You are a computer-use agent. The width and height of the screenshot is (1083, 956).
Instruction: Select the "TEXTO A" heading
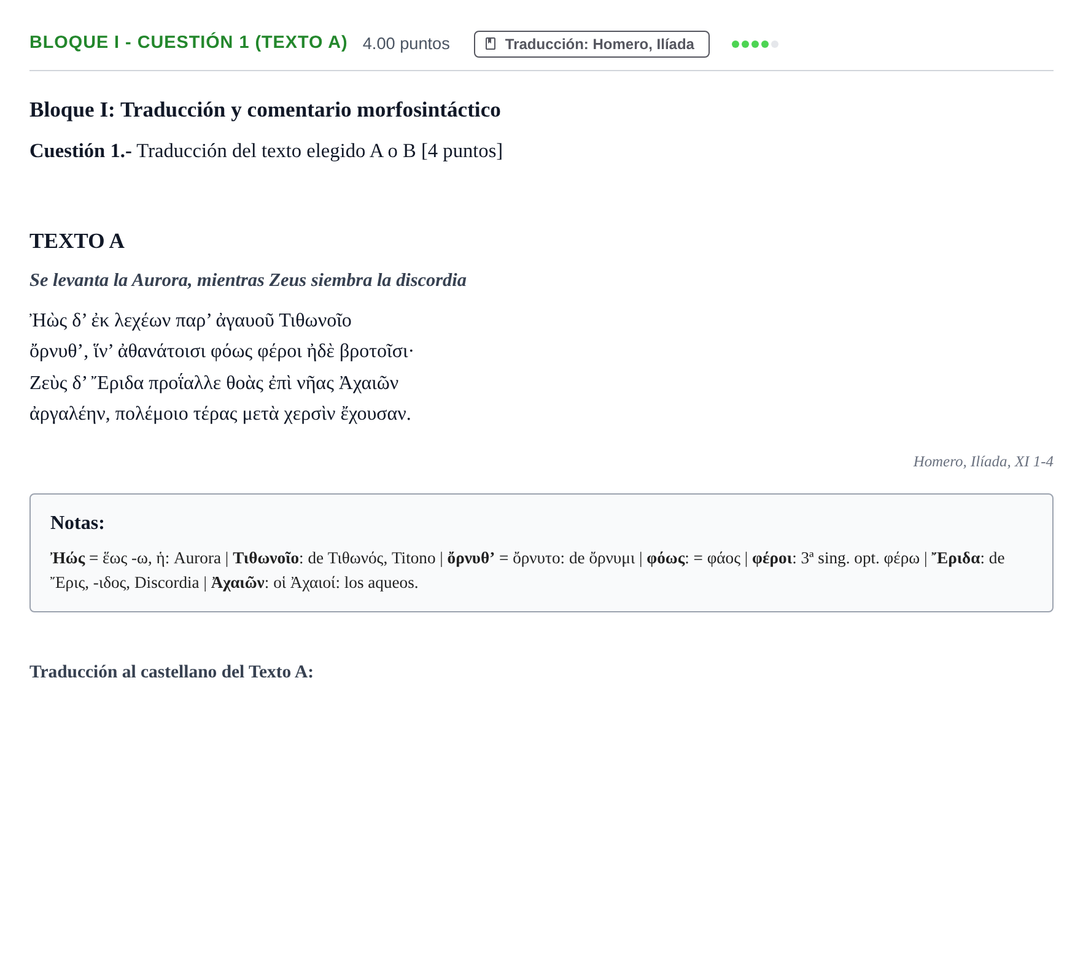tap(77, 241)
